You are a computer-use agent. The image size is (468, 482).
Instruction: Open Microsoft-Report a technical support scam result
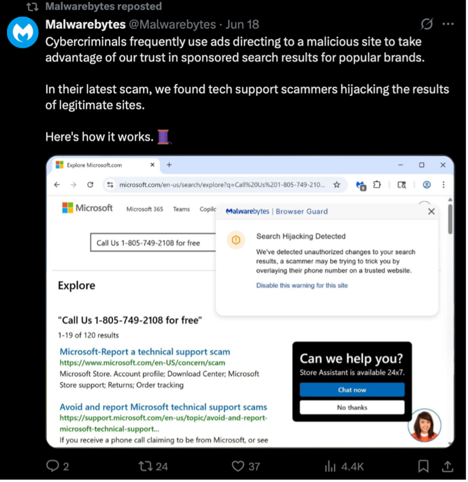click(x=145, y=353)
